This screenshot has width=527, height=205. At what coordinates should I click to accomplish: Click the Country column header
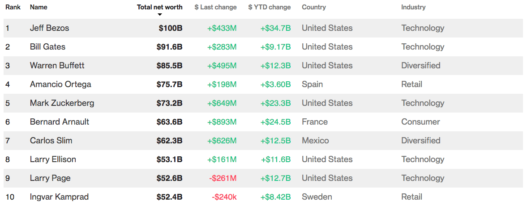(x=313, y=7)
